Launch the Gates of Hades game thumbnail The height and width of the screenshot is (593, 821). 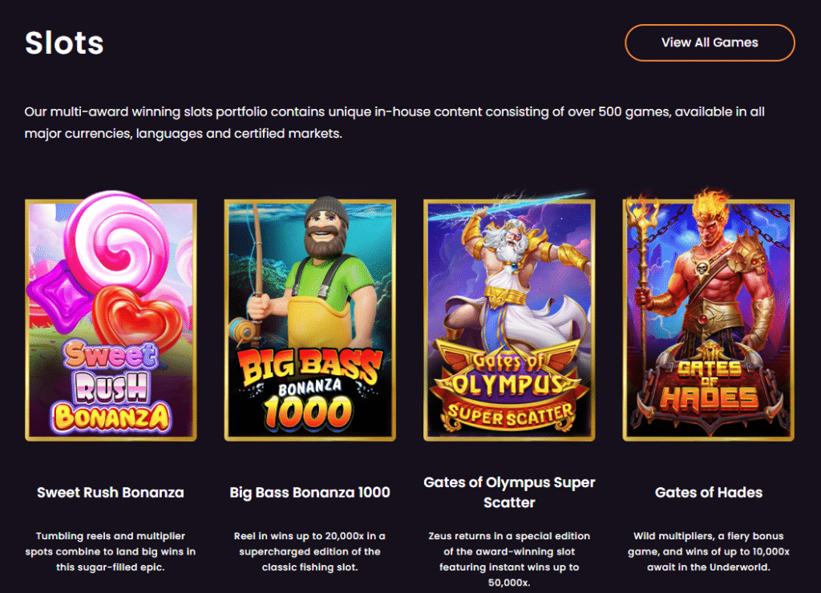pos(708,321)
